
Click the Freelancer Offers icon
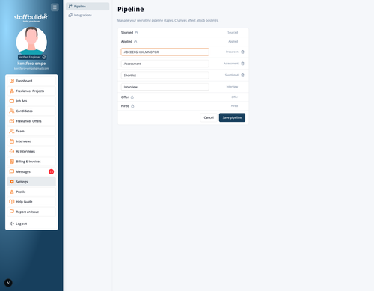point(12,121)
